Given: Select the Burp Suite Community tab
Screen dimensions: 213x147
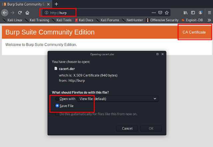Looking at the screenshot, I should click(x=26, y=4).
